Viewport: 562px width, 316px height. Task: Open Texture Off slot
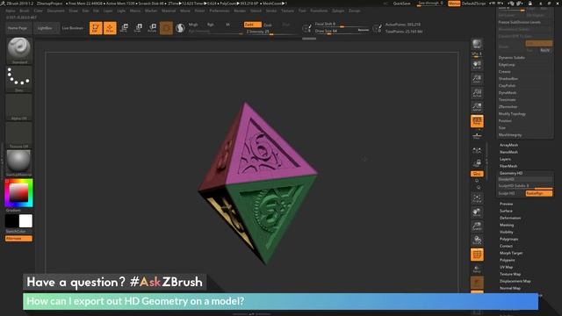19,135
